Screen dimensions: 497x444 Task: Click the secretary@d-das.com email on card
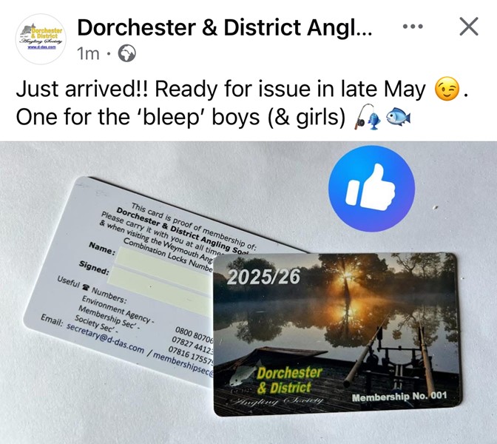coord(106,338)
